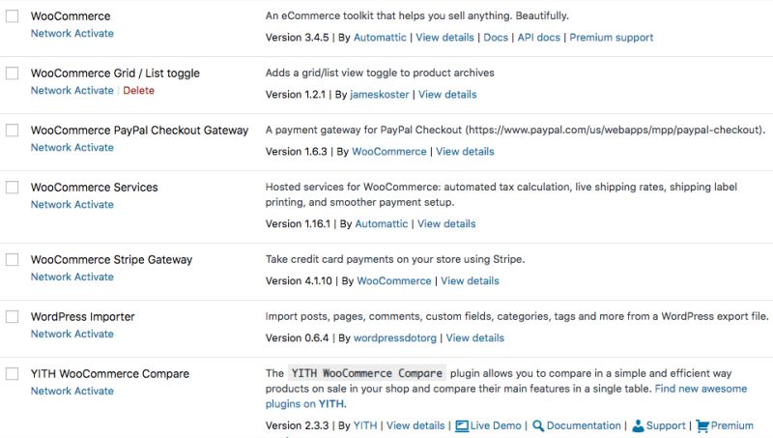Image resolution: width=773 pixels, height=438 pixels.
Task: Check the WordPress Importer checkbox
Action: [13, 317]
